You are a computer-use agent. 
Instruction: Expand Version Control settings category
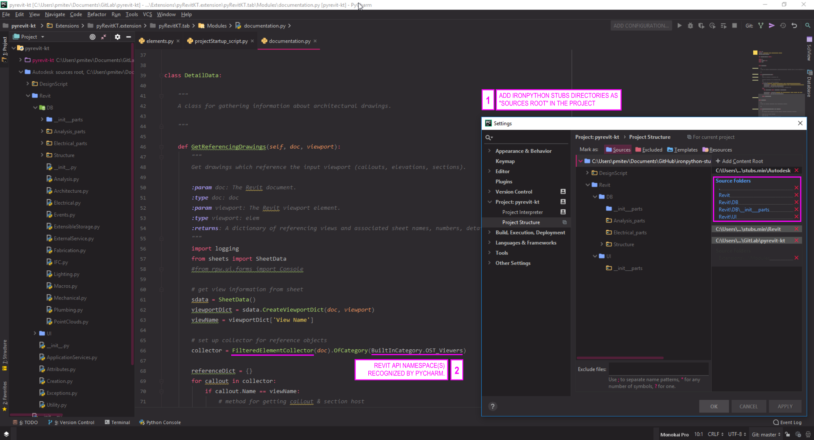[489, 191]
